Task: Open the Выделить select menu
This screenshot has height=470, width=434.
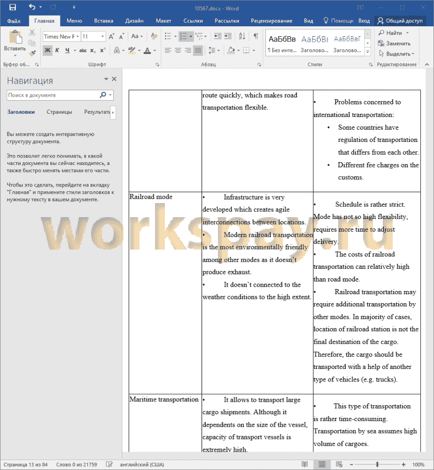Action: (x=396, y=54)
